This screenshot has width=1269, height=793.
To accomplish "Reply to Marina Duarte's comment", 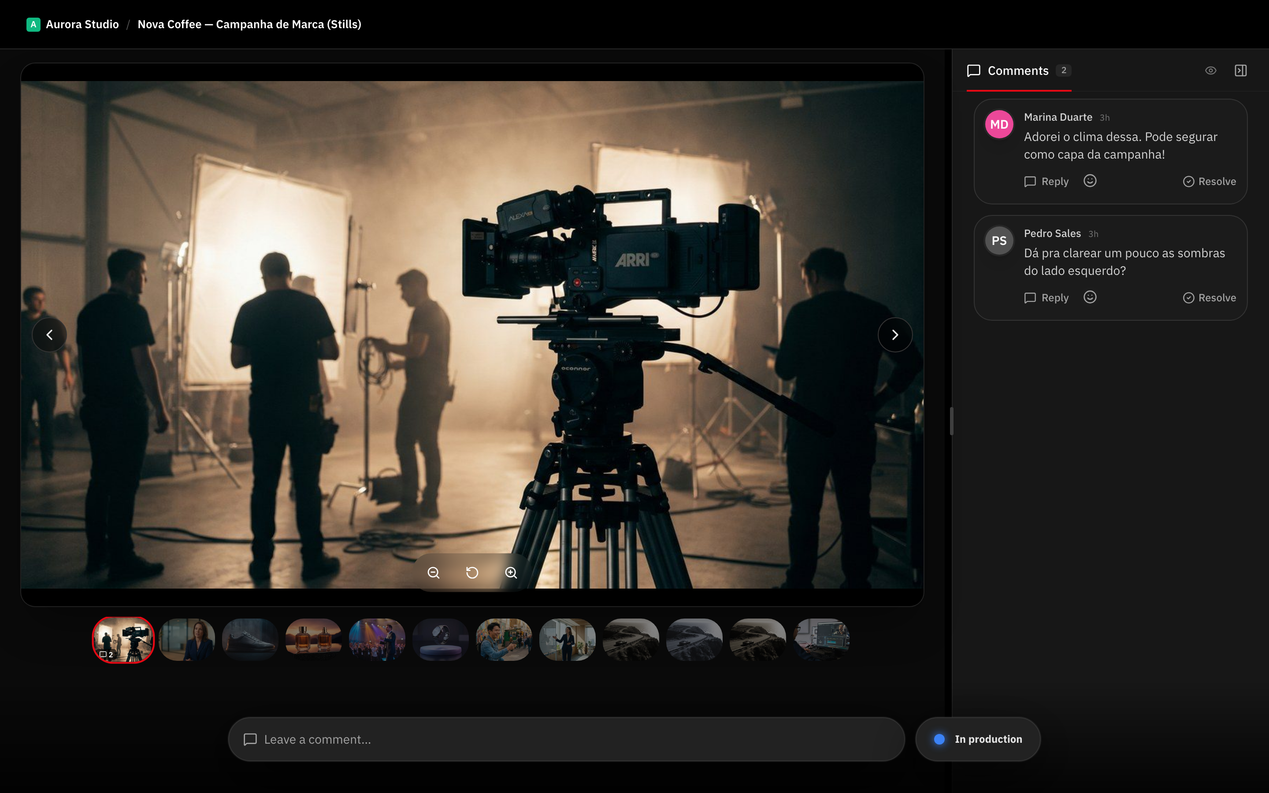I will coord(1046,182).
